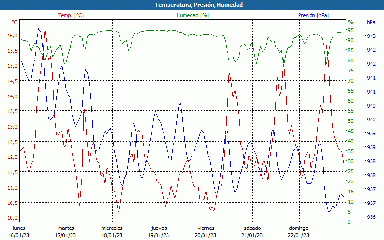Image resolution: width=384 pixels, height=240 pixels.
Task: Click the '14,0' temperature axis value
Action: [x=12, y=96]
